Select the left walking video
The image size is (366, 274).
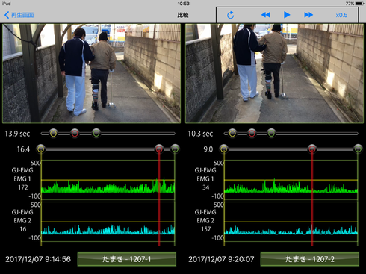(x=91, y=73)
